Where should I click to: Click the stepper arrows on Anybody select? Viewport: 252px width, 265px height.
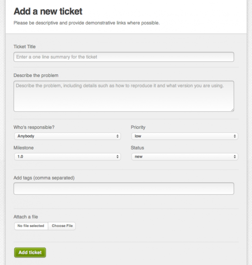coord(117,136)
